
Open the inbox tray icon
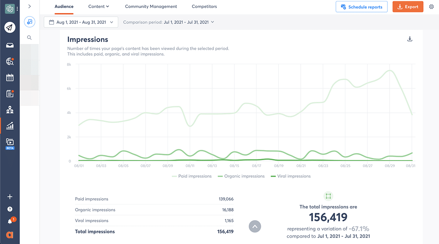click(10, 45)
